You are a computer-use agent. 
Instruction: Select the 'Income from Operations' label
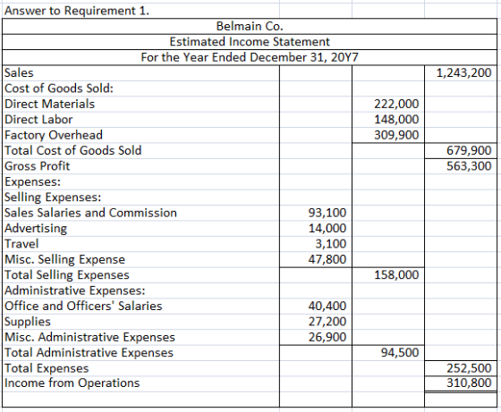(x=72, y=383)
